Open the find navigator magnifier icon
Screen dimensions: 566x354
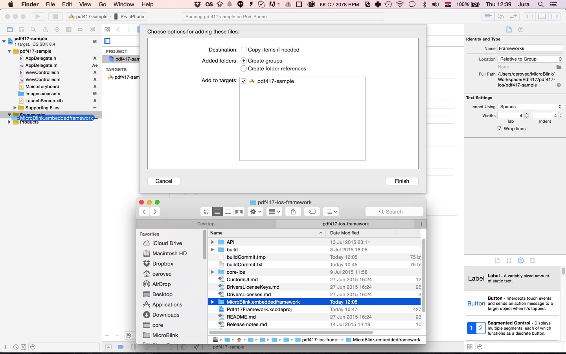[33, 29]
